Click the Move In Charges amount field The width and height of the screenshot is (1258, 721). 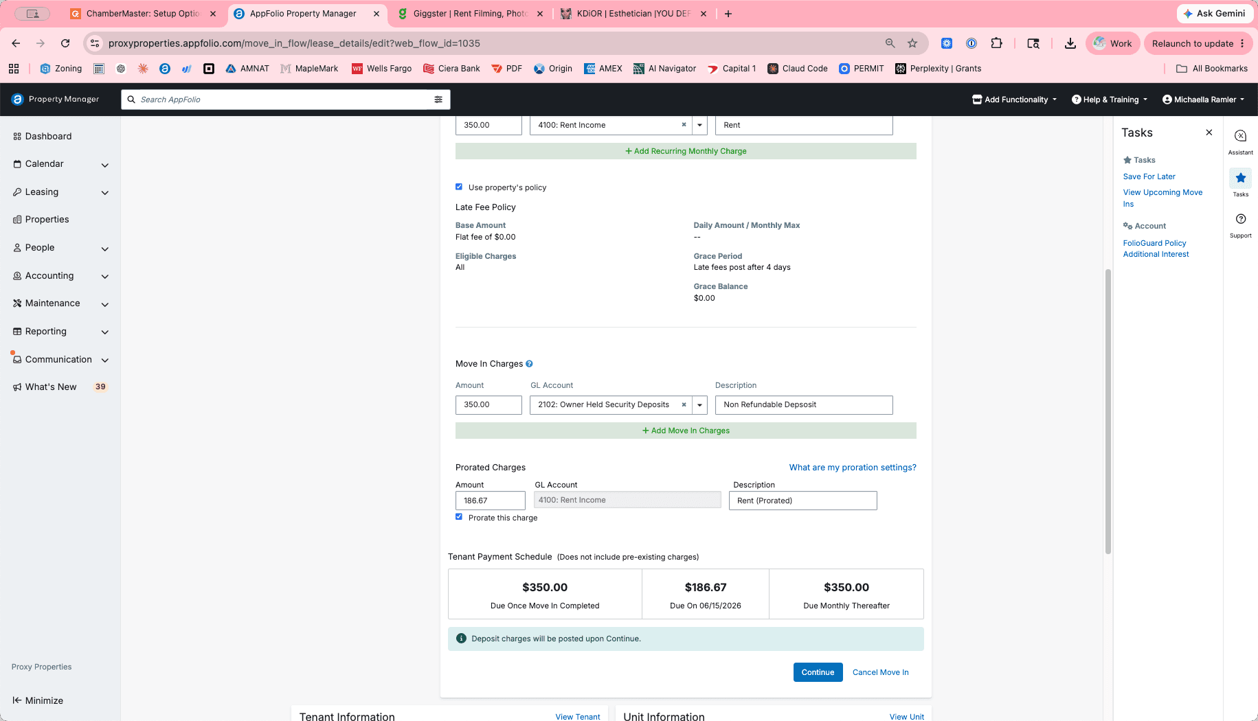(488, 405)
